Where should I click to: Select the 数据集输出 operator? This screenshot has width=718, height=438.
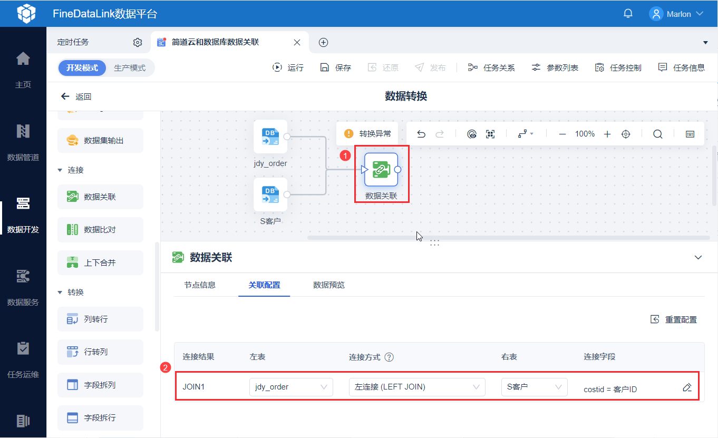pos(100,141)
